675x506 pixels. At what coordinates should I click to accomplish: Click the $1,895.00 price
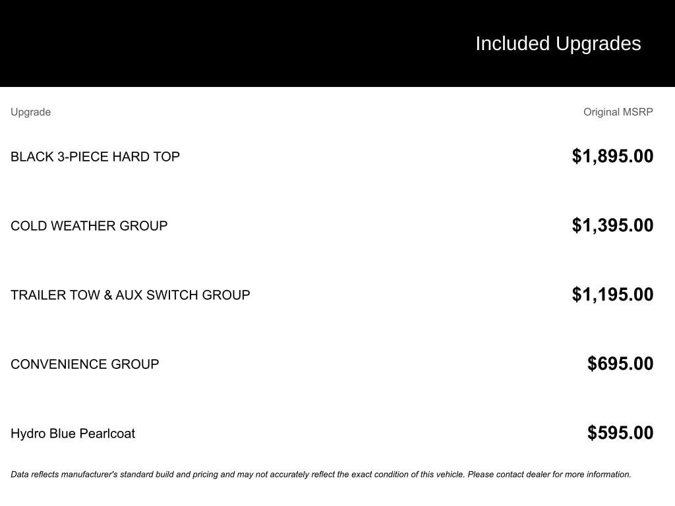(612, 156)
